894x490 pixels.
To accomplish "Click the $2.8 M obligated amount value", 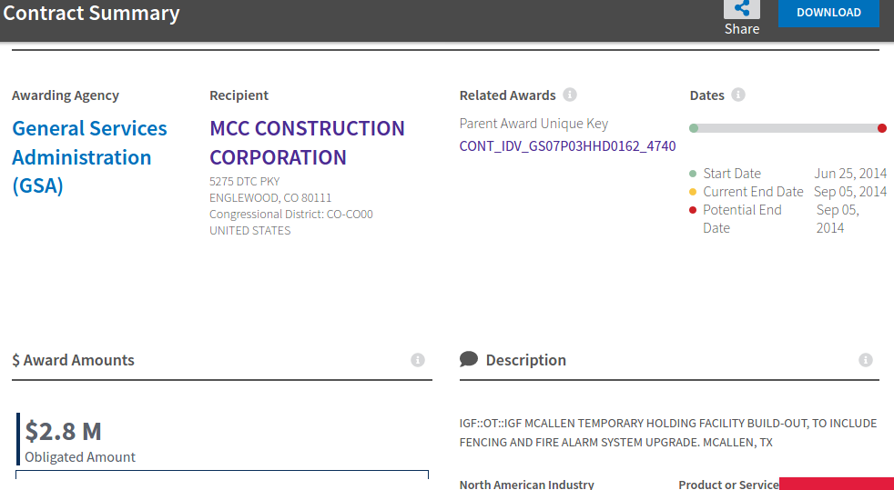I will pyautogui.click(x=64, y=432).
